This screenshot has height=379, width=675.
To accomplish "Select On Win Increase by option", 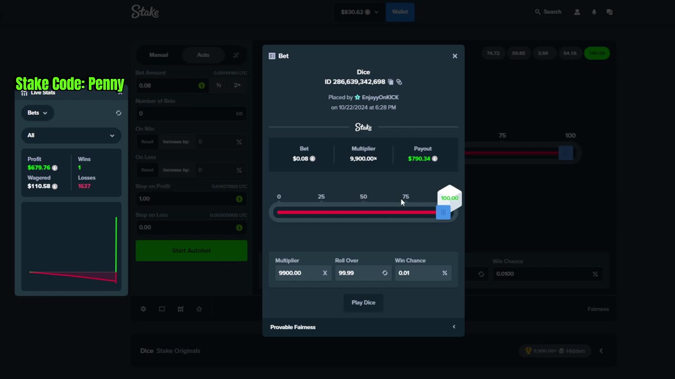I will point(176,142).
